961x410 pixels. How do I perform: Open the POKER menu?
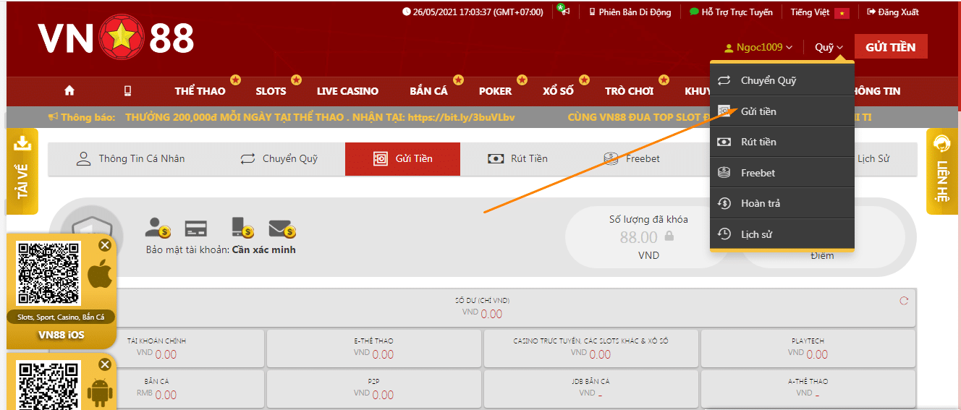495,91
